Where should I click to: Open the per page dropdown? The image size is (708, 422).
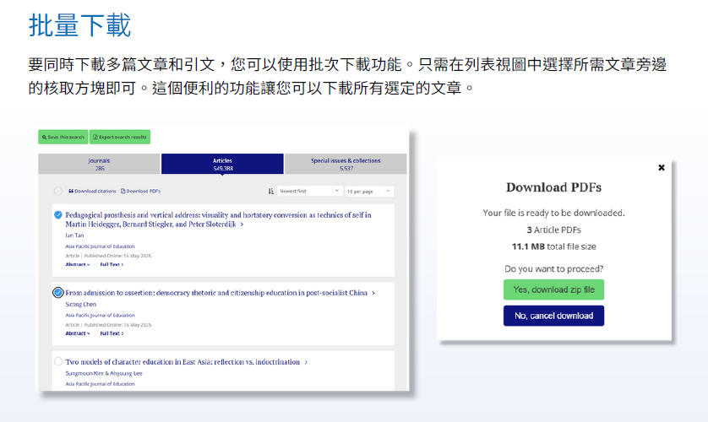pyautogui.click(x=369, y=191)
